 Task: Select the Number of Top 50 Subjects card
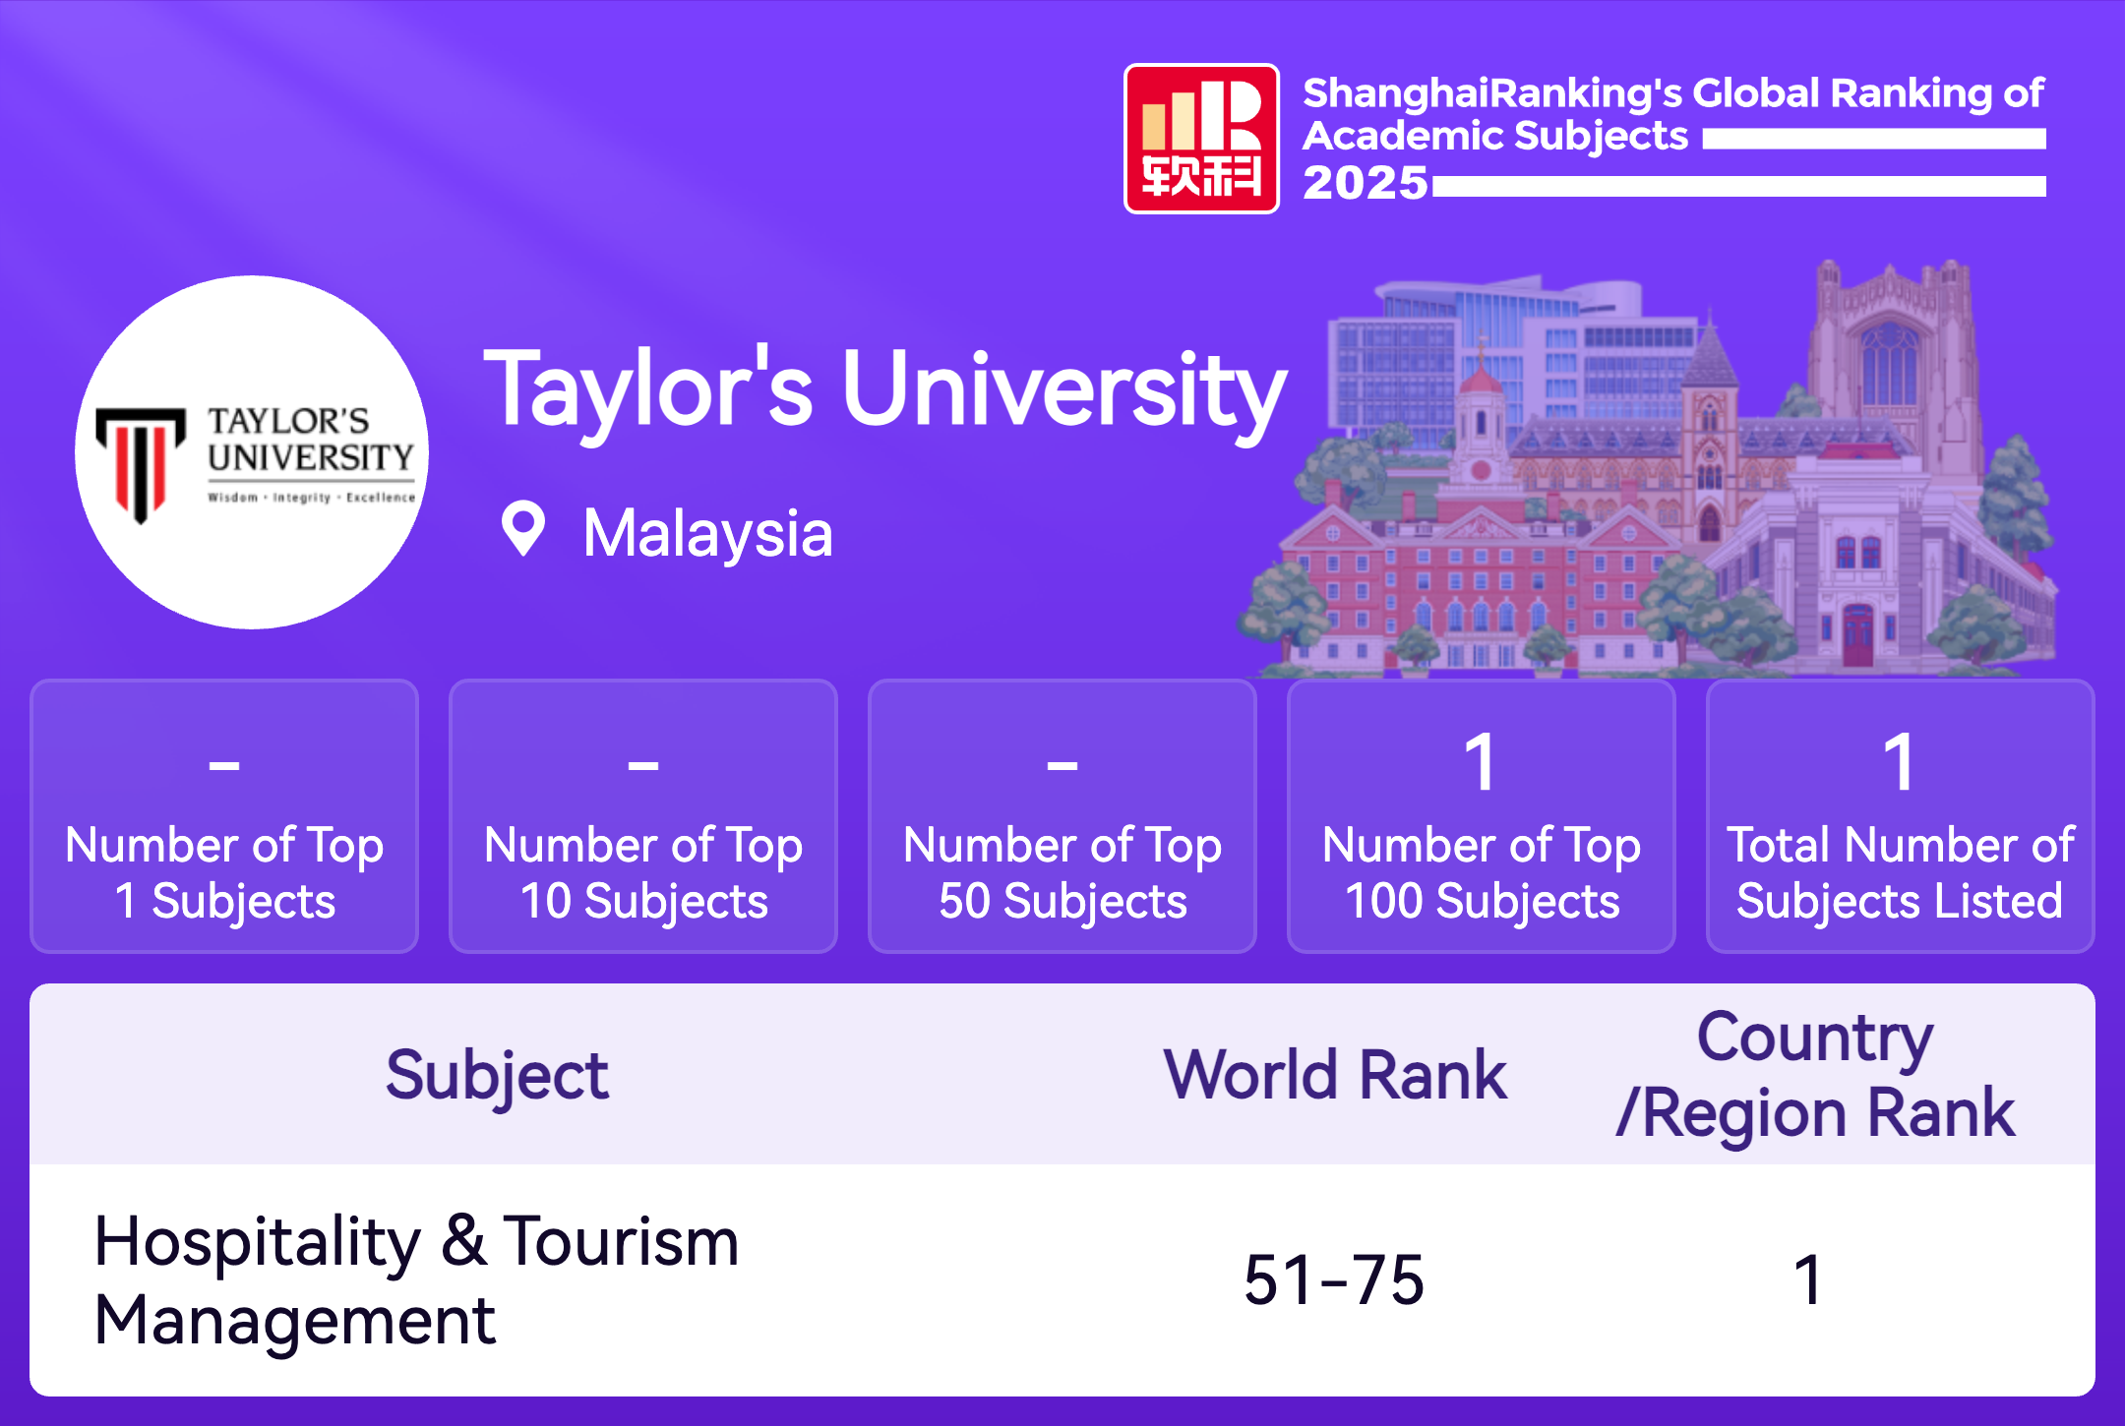point(1062,816)
